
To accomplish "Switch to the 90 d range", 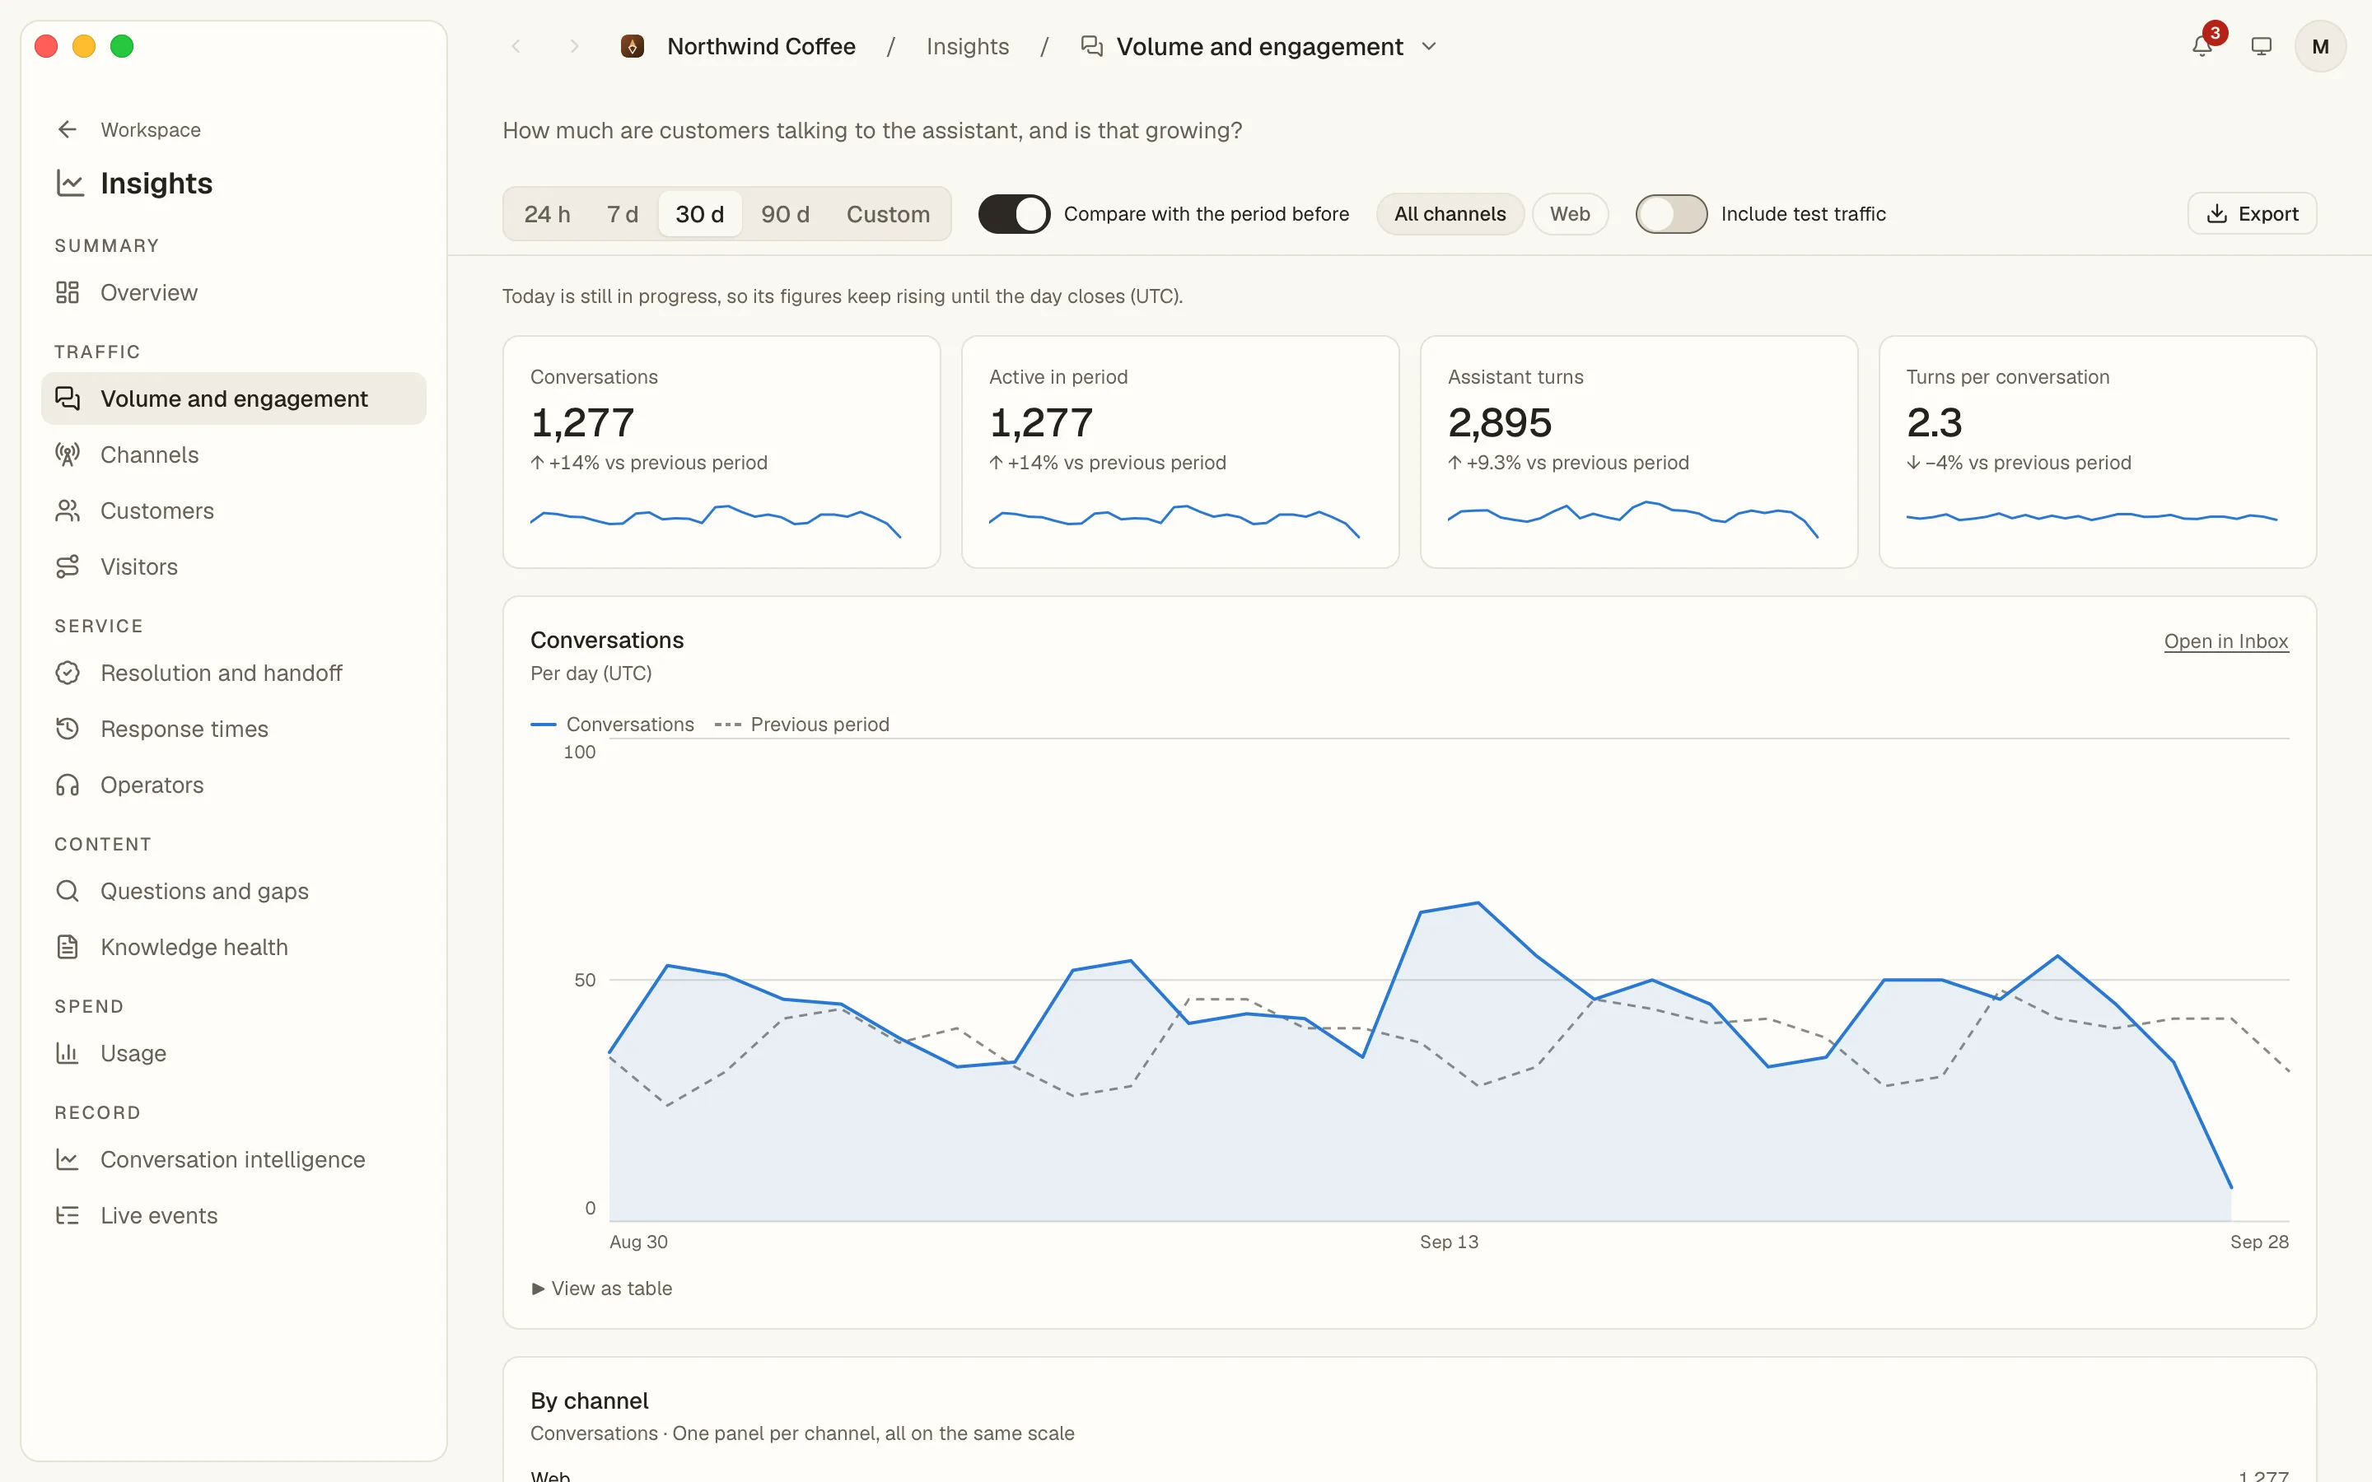I will point(785,214).
